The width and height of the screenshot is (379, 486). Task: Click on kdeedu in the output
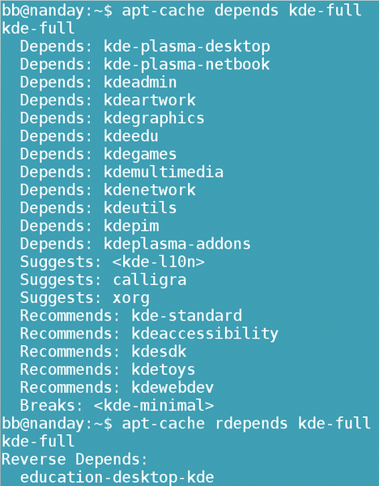coord(130,136)
